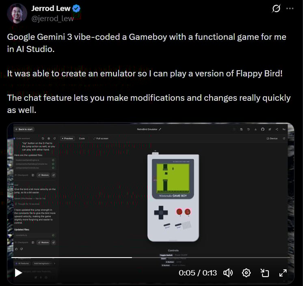Open Jerrod Lew display name link

point(51,8)
